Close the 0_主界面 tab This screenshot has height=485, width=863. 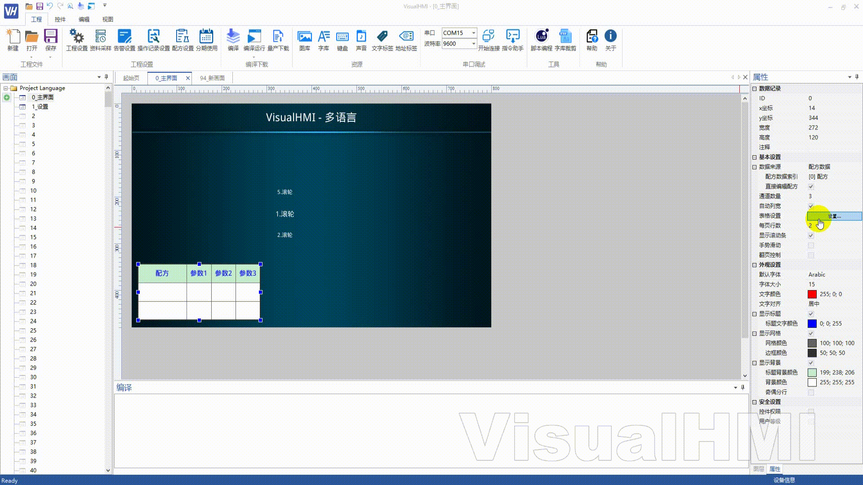point(188,78)
